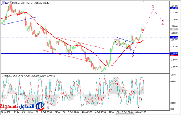Click the wave label 1 text
The width and height of the screenshot is (181, 115).
tap(115, 38)
